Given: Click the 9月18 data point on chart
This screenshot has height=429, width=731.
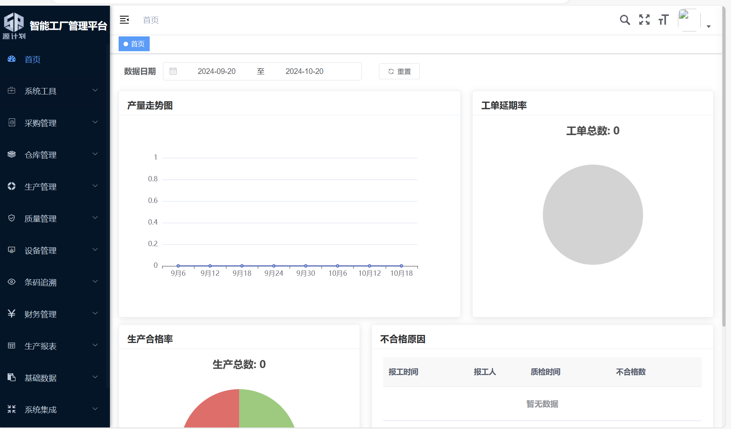Looking at the screenshot, I should coord(242,266).
